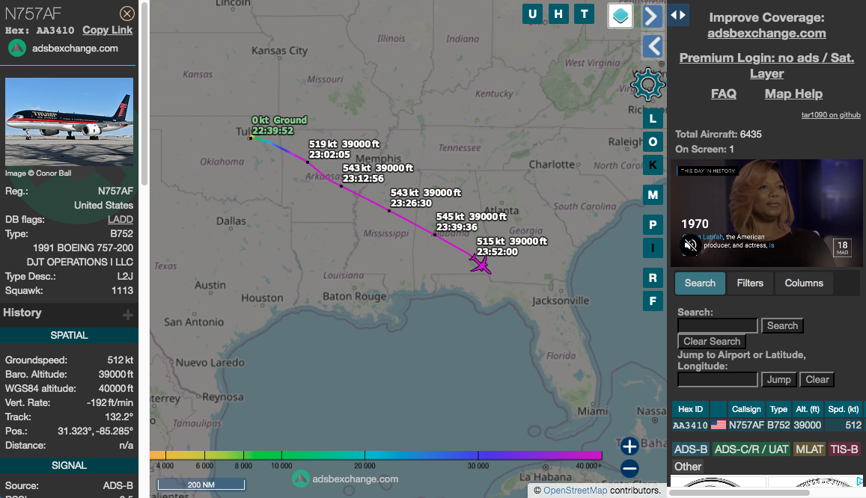Click the Search button
This screenshot has width=866, height=498.
click(782, 325)
